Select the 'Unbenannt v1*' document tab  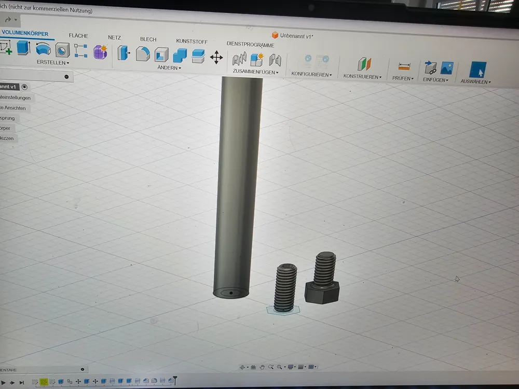point(293,36)
